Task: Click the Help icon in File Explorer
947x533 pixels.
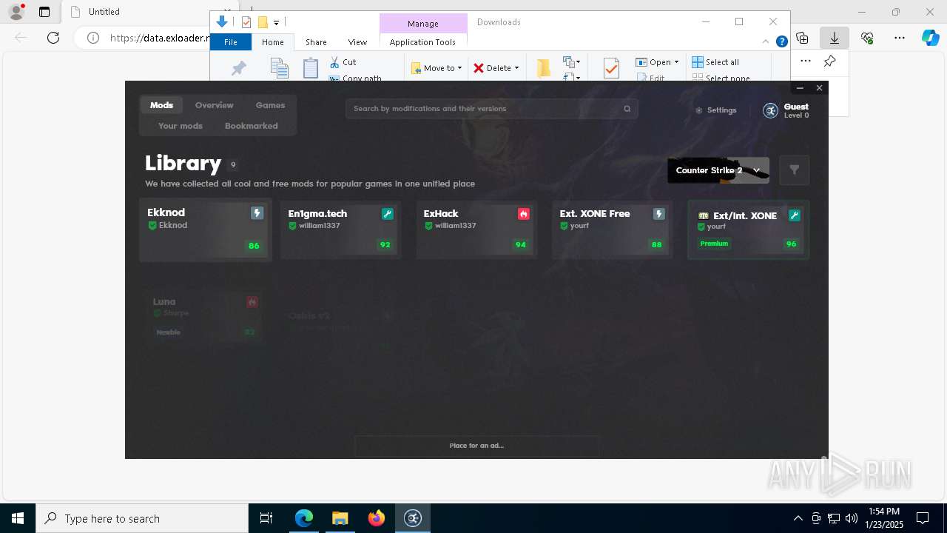Action: point(781,42)
